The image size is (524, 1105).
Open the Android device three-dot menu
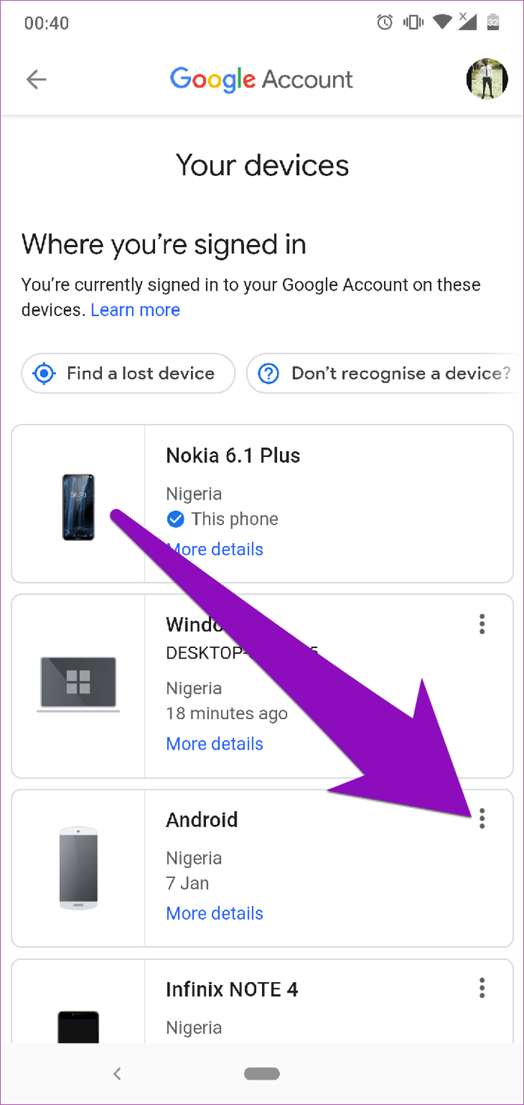tap(482, 819)
